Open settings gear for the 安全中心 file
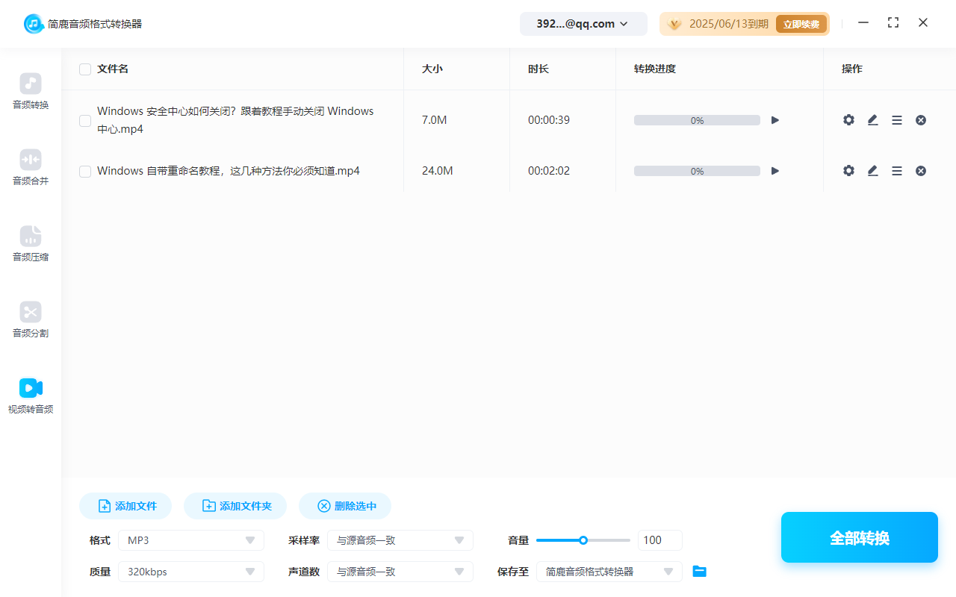Viewport: 956px width, 597px height. click(848, 120)
